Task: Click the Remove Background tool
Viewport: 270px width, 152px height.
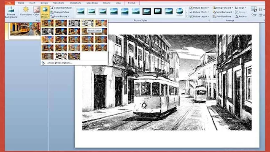Action: click(11, 12)
